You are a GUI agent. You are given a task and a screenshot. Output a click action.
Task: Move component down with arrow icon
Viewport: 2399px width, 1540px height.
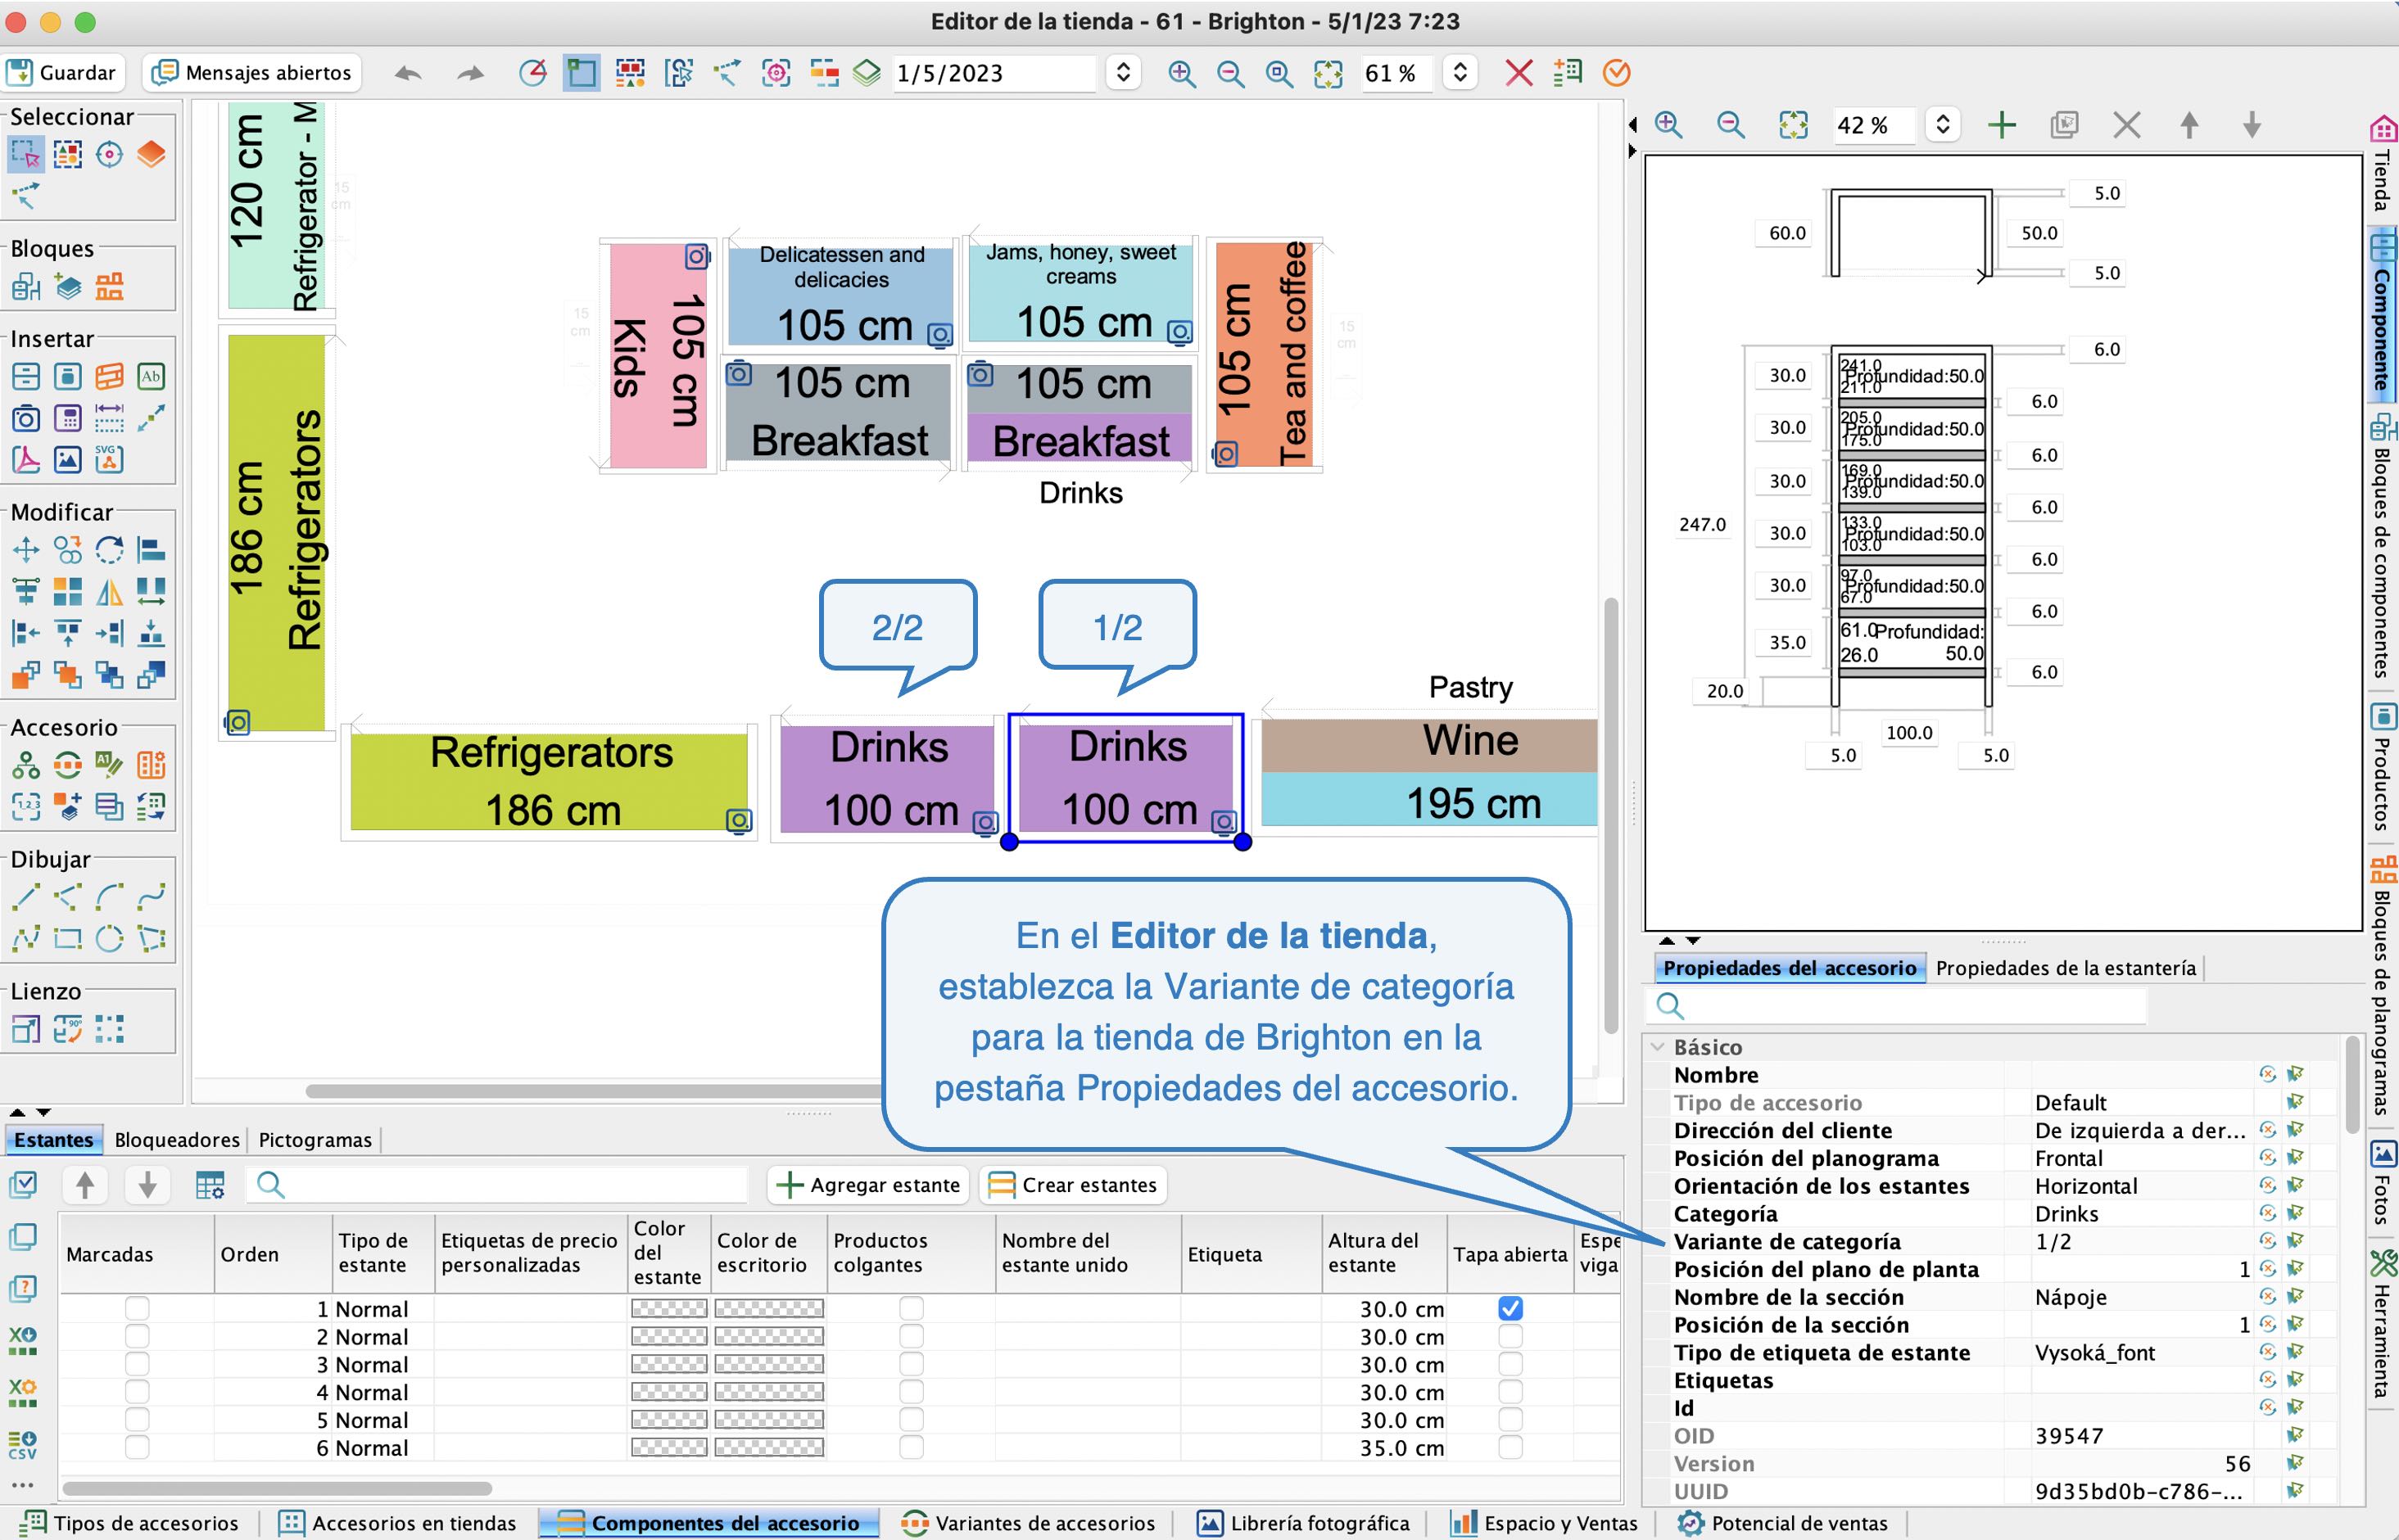coord(2252,125)
